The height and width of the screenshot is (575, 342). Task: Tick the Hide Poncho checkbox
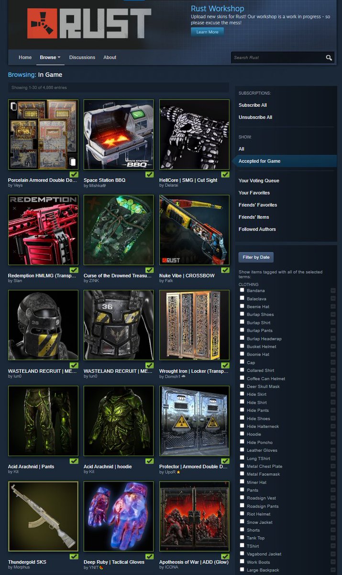(242, 442)
